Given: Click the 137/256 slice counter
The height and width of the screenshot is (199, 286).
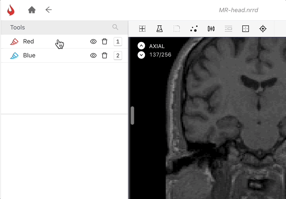Looking at the screenshot, I should click(161, 55).
